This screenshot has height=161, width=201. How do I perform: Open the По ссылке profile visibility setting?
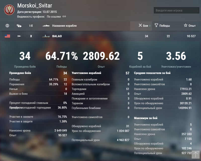coord(54,17)
